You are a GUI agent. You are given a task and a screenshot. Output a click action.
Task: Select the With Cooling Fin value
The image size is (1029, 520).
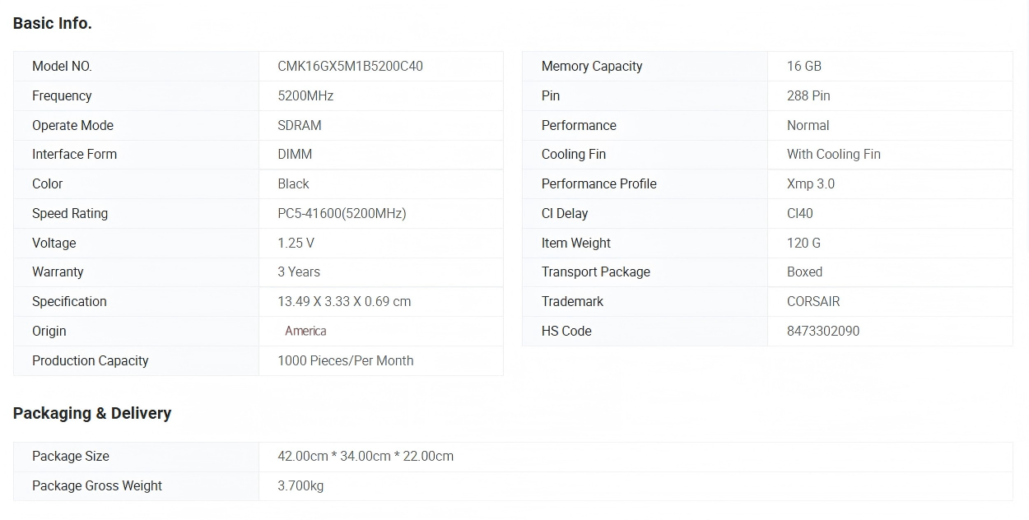[x=833, y=154]
